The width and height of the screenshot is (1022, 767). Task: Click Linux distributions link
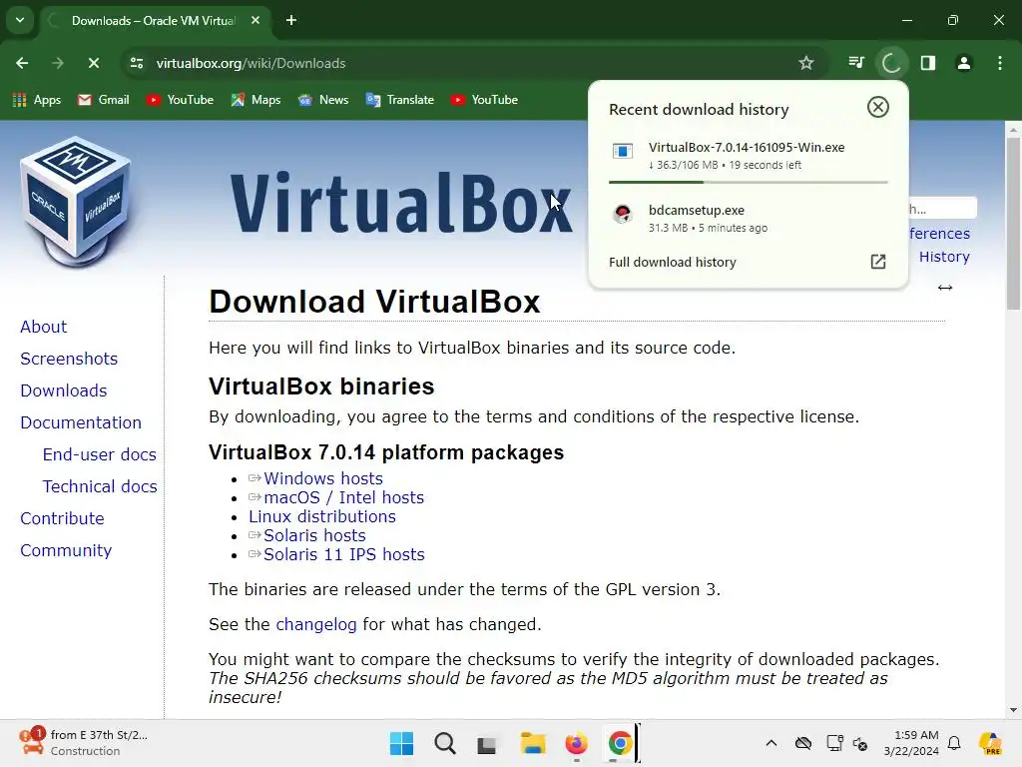(x=322, y=516)
